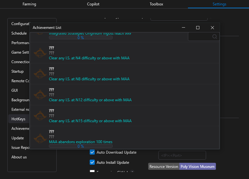Open About us section
249x179 pixels.
(x=19, y=157)
